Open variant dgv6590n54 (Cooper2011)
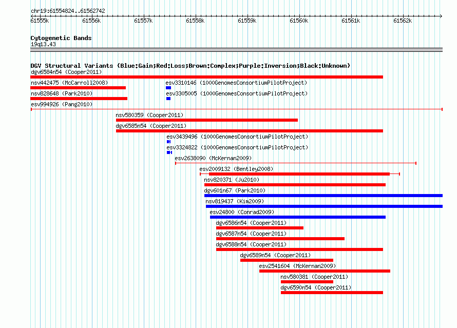Viewport: 457px width, 328px height. click(x=316, y=287)
